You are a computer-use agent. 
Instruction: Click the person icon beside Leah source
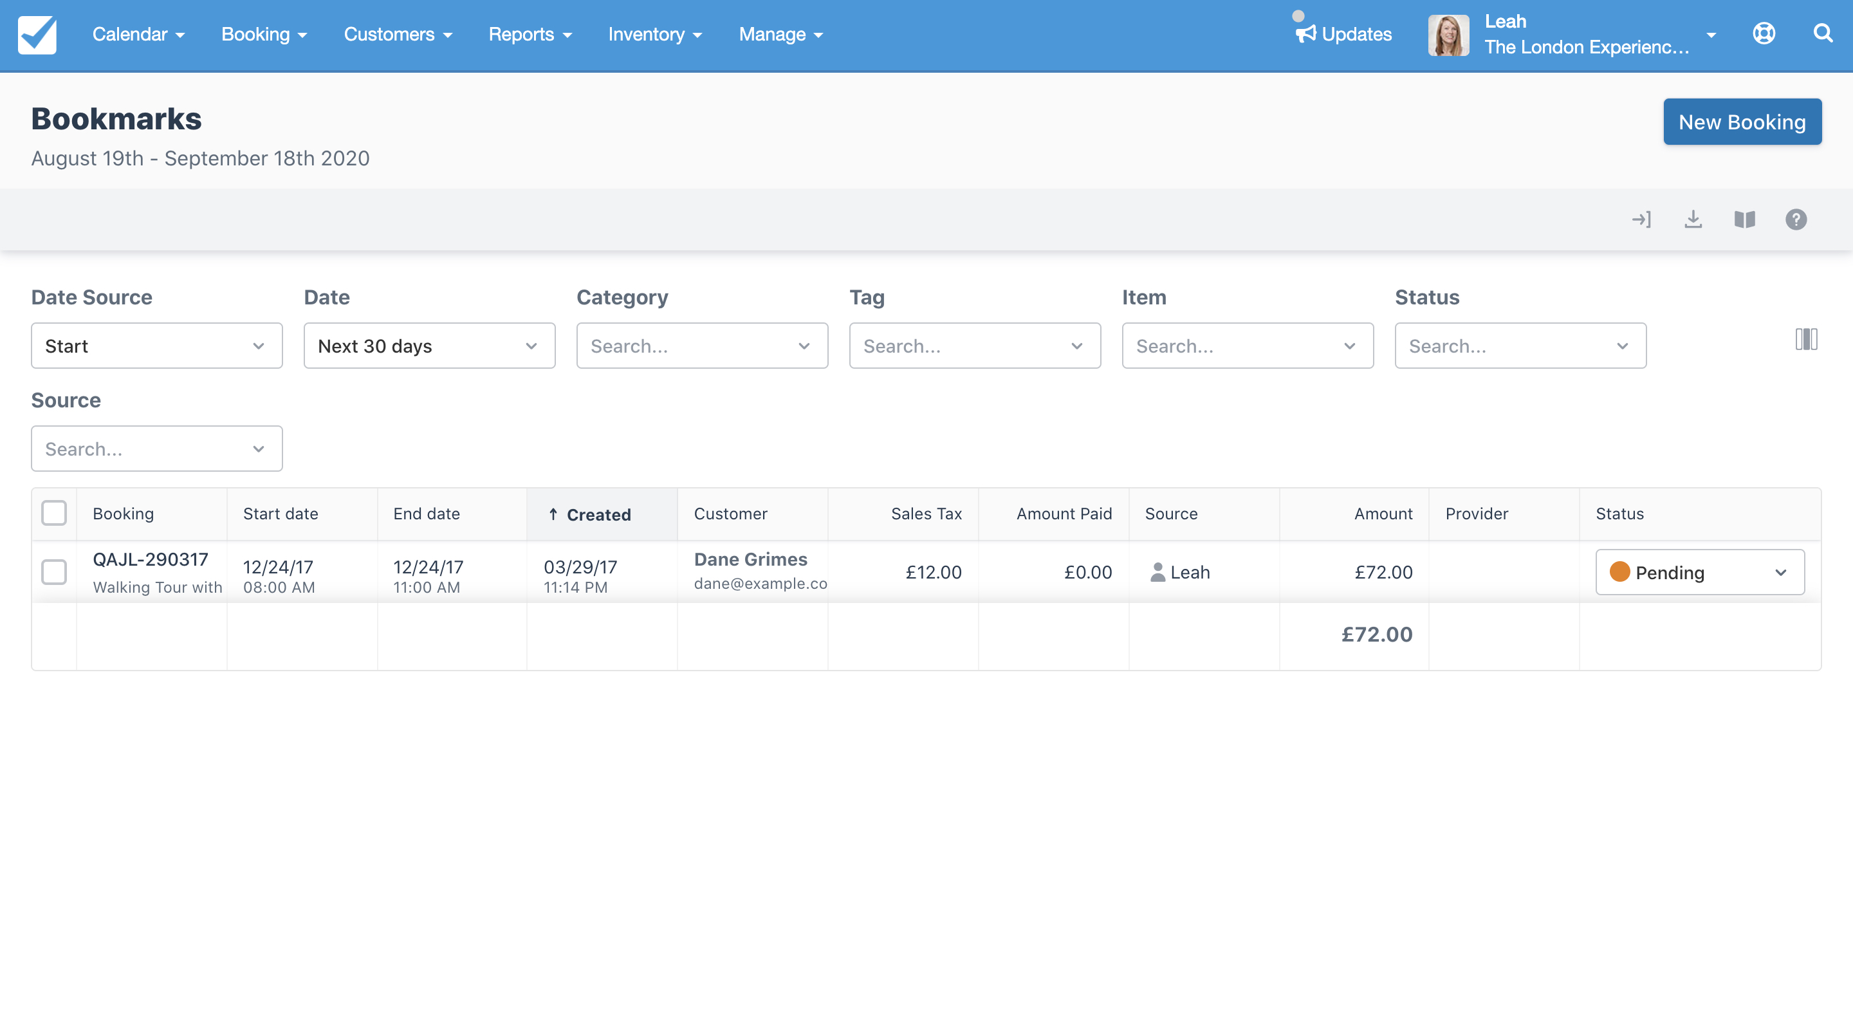[1157, 572]
